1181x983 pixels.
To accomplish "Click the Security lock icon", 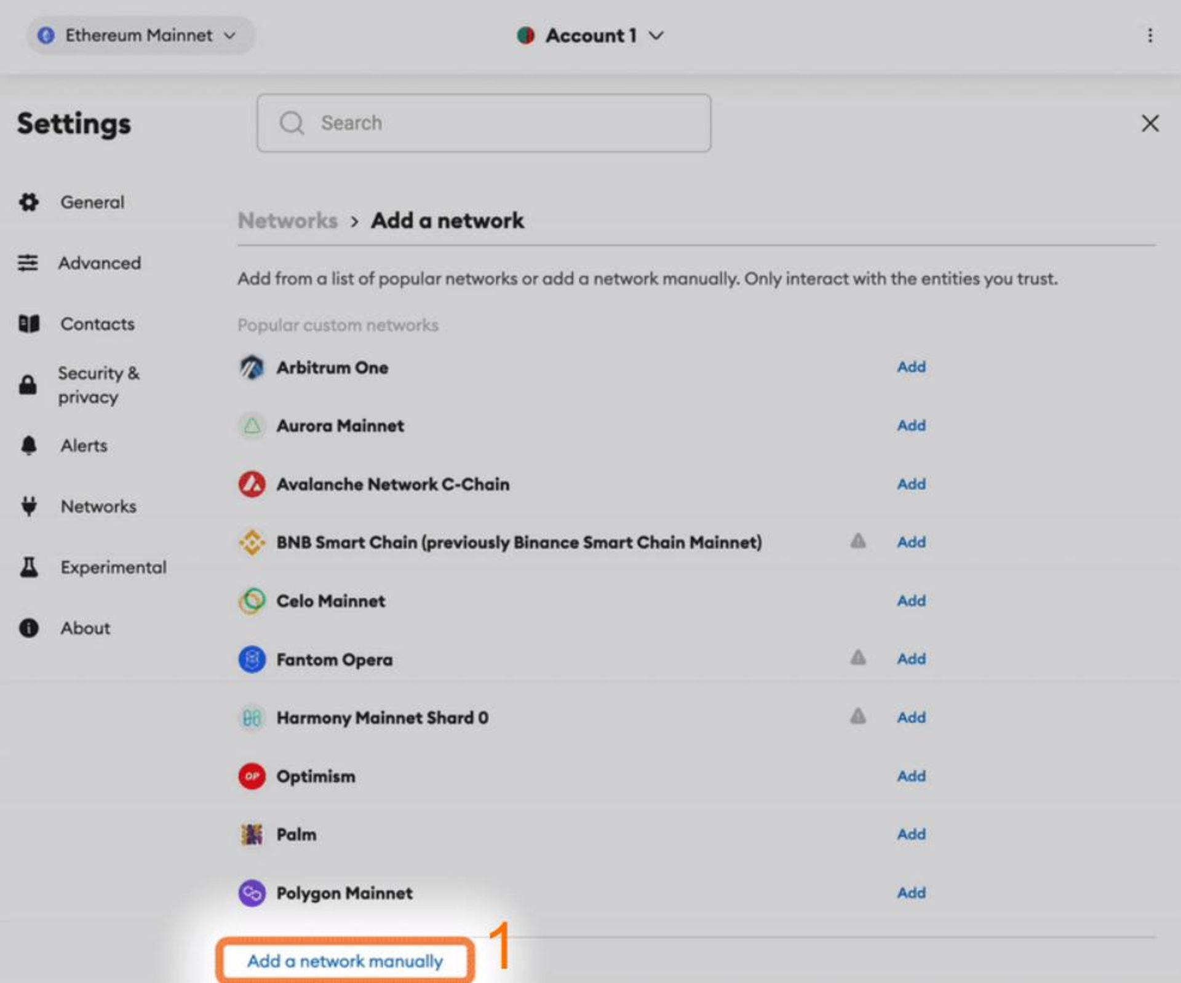I will tap(28, 385).
